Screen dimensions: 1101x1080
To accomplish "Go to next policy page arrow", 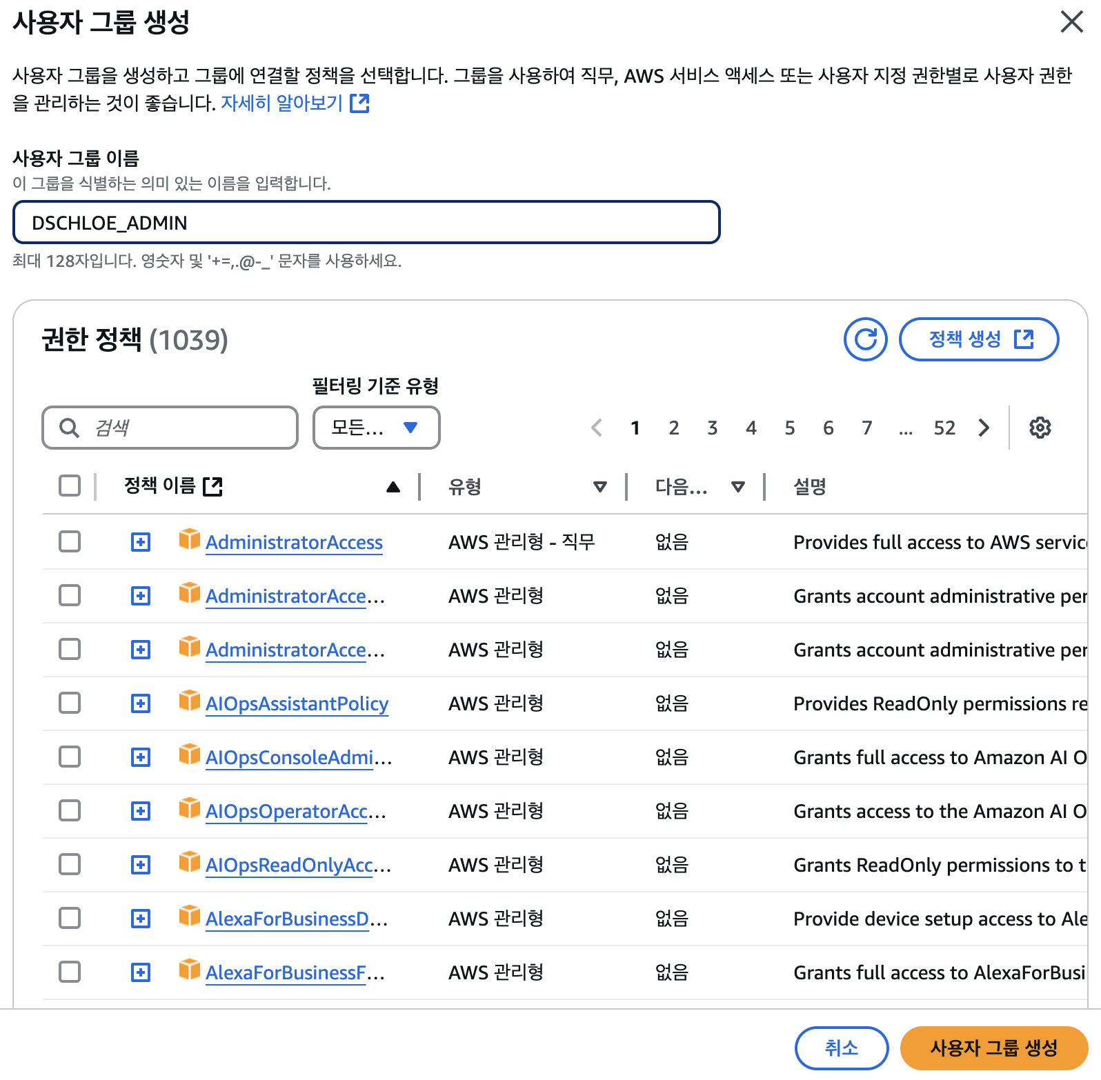I will point(984,428).
